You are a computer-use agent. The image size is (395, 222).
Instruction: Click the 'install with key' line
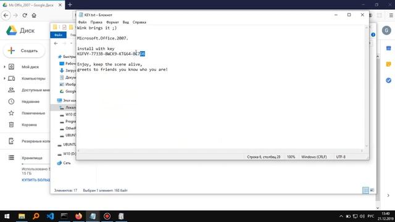click(96, 49)
